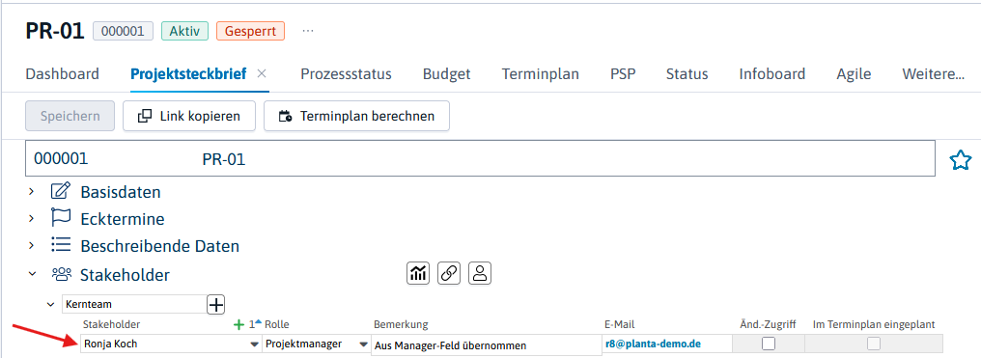Click the Bemerkung field for Ronja Koch

pyautogui.click(x=486, y=344)
